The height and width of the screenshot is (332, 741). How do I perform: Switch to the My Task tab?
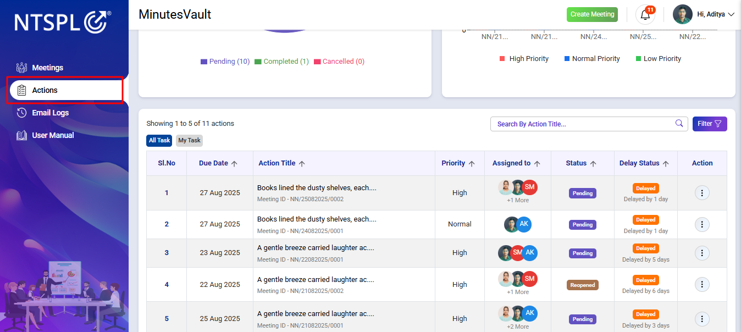click(189, 140)
